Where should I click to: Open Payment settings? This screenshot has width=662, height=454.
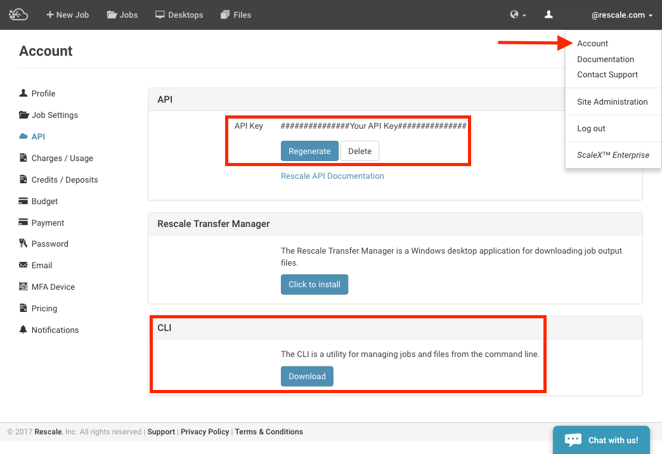[48, 223]
